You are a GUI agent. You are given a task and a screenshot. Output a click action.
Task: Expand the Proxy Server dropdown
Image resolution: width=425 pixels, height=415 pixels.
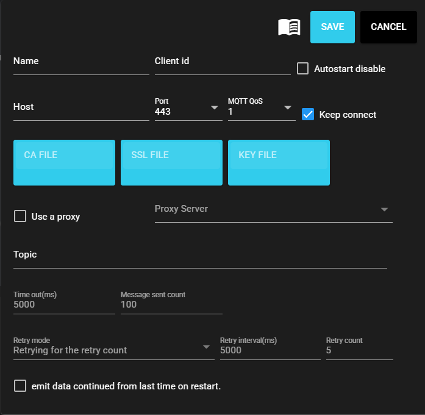click(384, 209)
